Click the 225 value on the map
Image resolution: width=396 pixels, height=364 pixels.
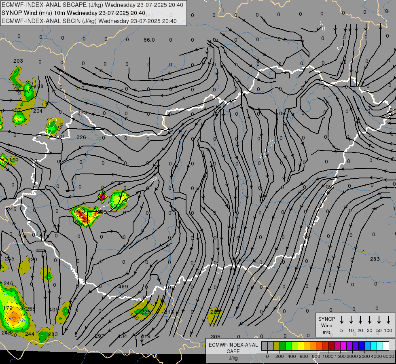(x=146, y=312)
